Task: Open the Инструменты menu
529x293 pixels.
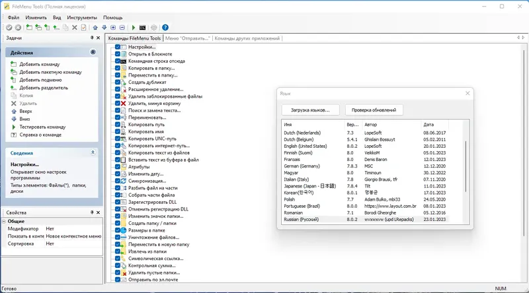Action: click(x=82, y=18)
